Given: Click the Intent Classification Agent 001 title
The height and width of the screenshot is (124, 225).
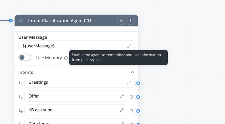Looking at the screenshot, I should point(60,21).
